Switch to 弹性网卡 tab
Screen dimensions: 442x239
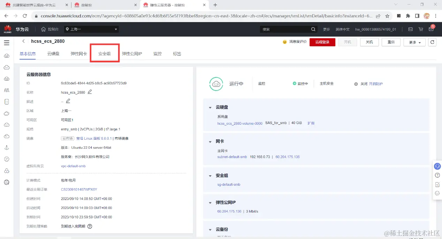click(x=79, y=54)
